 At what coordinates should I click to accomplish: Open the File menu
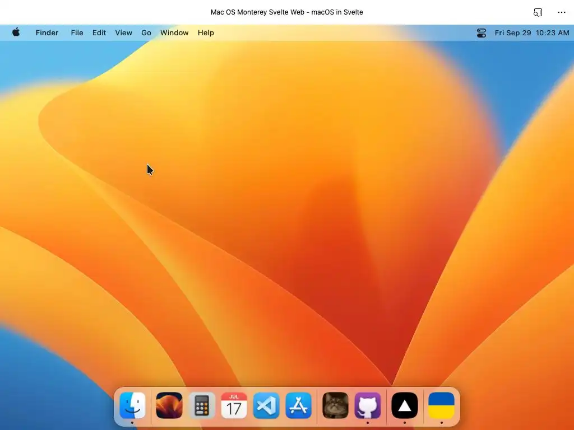77,33
